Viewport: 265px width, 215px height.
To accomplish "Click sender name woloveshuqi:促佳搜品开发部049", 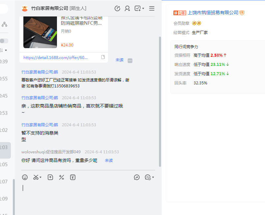I will coord(51,152).
